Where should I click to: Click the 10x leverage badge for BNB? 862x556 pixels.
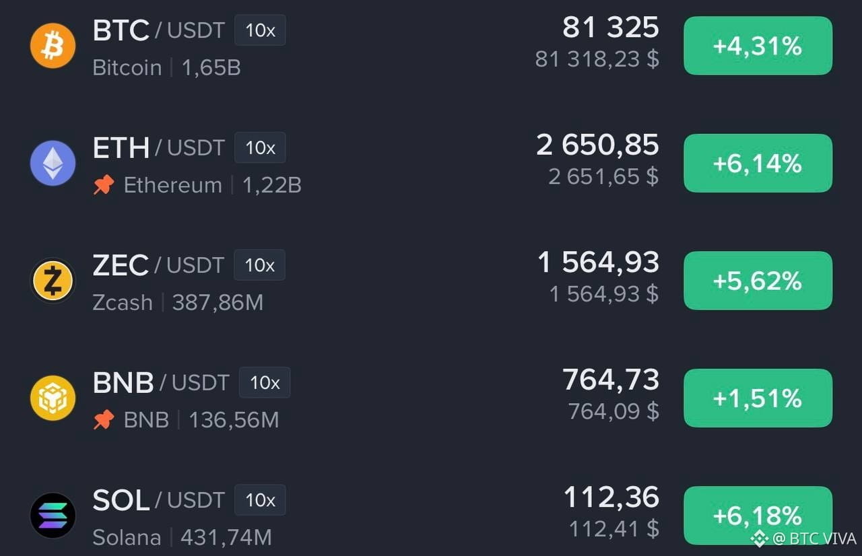click(x=265, y=382)
